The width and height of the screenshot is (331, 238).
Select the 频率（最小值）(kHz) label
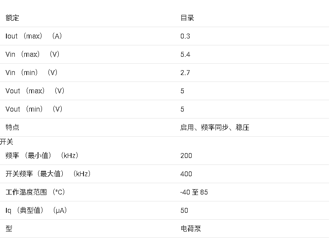pos(42,156)
